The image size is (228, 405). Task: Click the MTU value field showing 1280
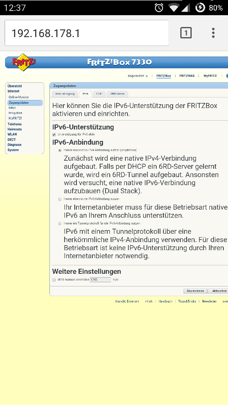(x=100, y=279)
